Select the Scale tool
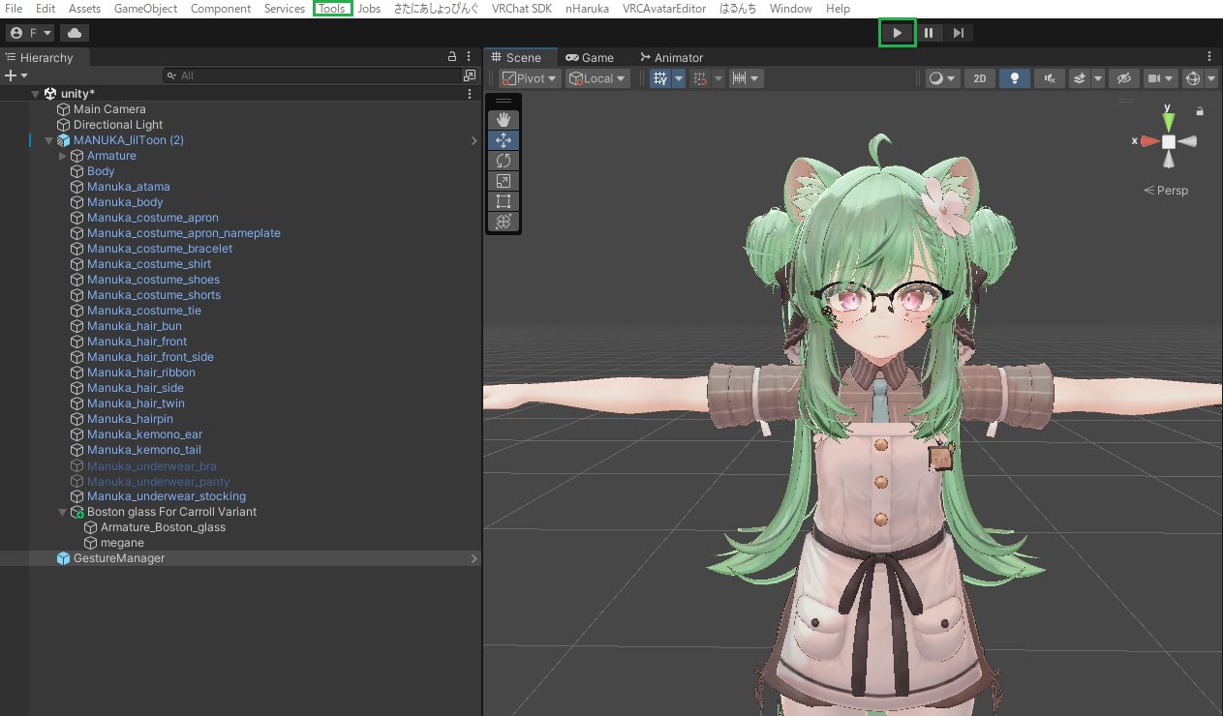The image size is (1223, 716). coord(504,181)
